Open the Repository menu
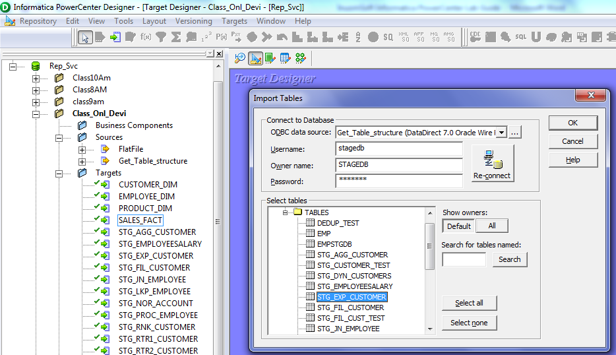This screenshot has width=616, height=355. pyautogui.click(x=38, y=21)
